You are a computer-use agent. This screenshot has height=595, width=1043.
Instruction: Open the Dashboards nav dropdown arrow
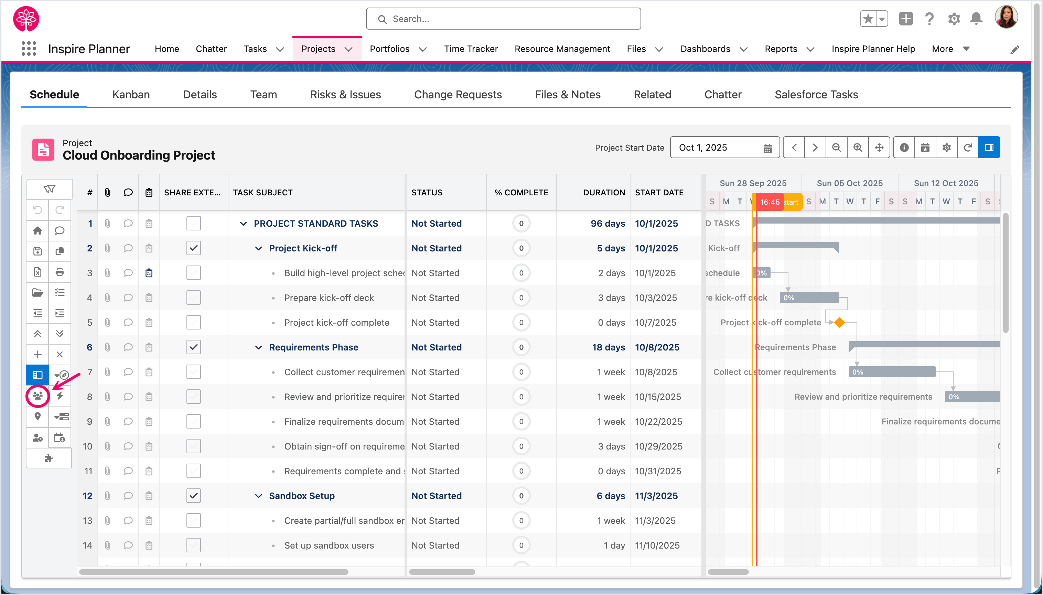click(x=744, y=49)
